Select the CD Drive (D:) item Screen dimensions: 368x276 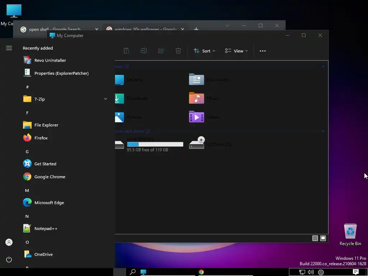210,143
